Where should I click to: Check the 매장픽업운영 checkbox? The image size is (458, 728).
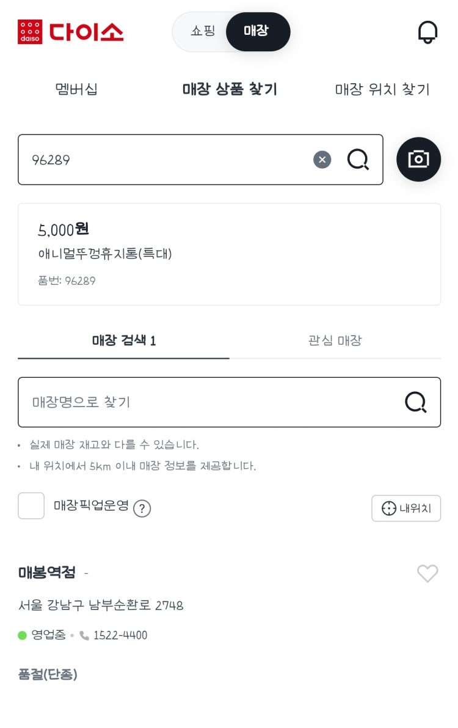pyautogui.click(x=31, y=506)
